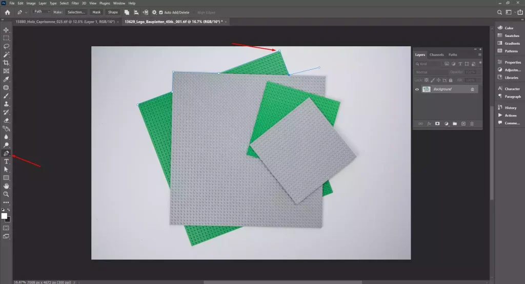Open the Layers panel options menu
Screen dimensions: 525x284
[x=480, y=54]
